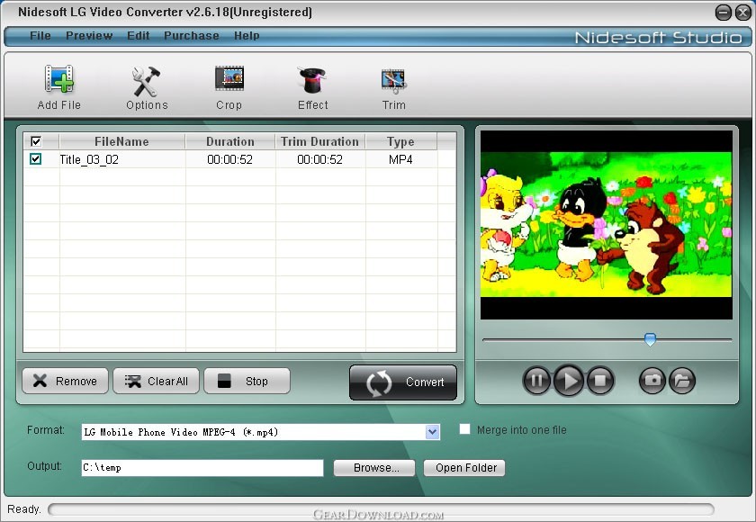Screen dimensions: 756x522
Task: Uncheck the Title_03_02 file checkbox
Action: click(x=36, y=158)
